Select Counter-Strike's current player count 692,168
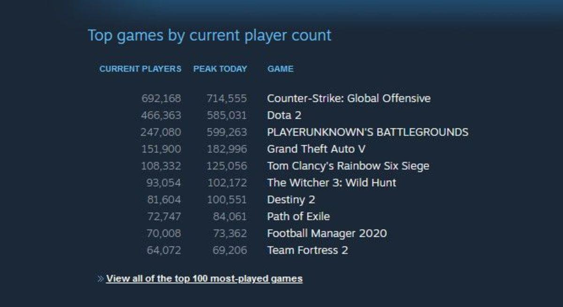Viewport: 563px width, 307px height. [162, 98]
